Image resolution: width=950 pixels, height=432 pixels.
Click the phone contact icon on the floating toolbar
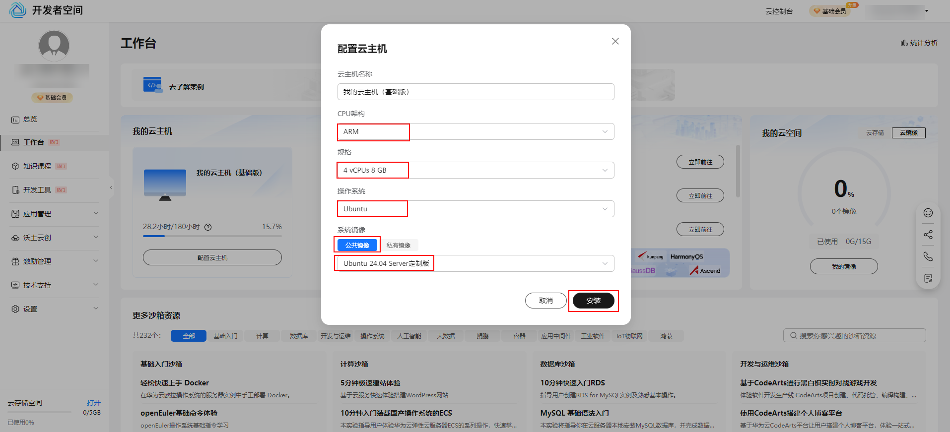point(928,256)
